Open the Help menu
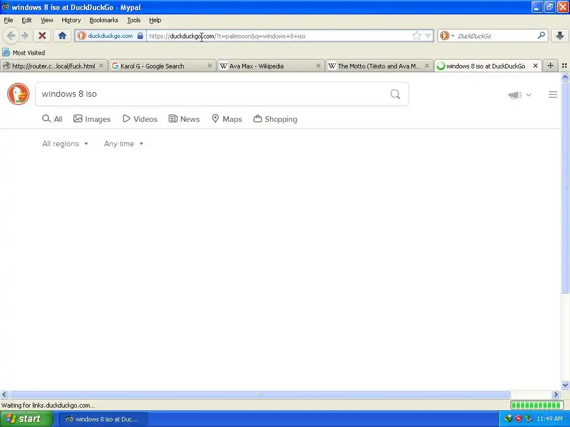The image size is (570, 427). click(155, 20)
